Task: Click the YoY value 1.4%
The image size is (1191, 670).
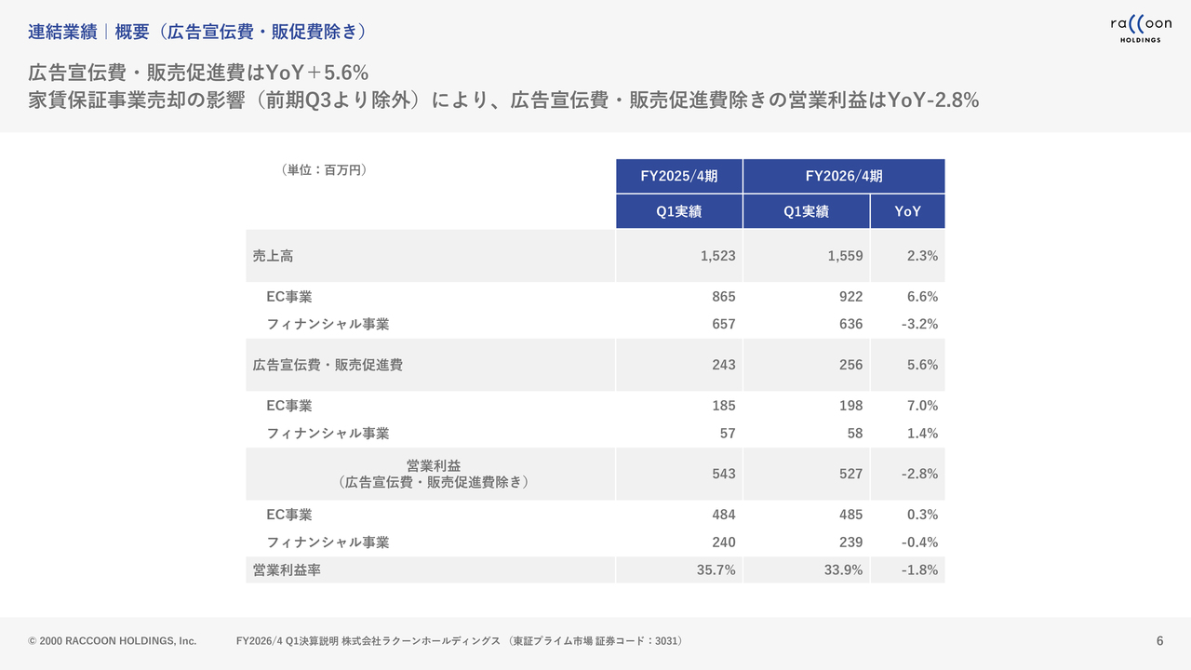Action: coord(922,433)
